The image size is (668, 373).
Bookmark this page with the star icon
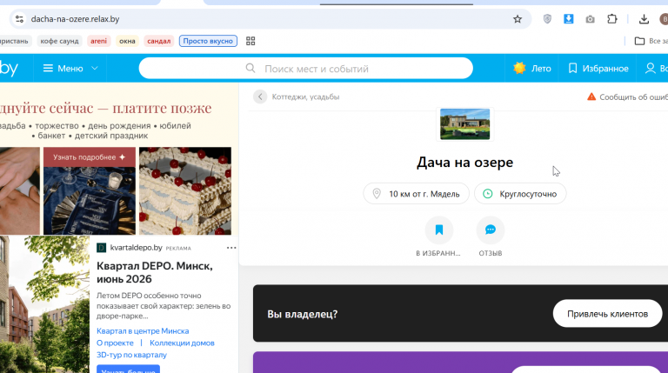click(518, 19)
